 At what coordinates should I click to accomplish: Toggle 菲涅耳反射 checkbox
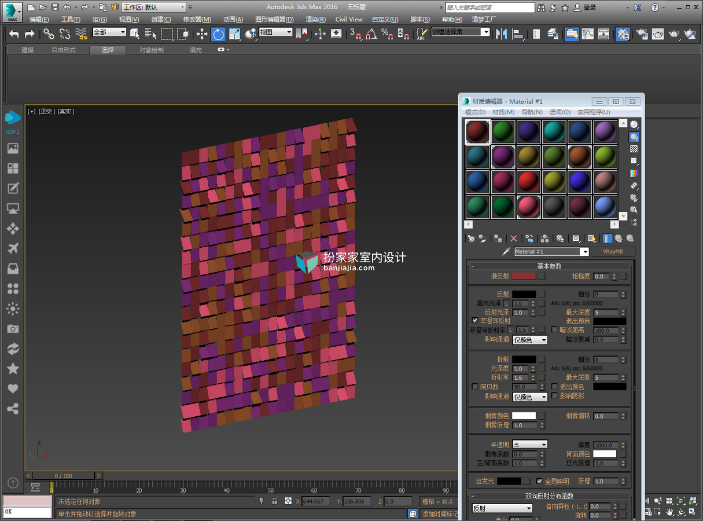pos(476,320)
